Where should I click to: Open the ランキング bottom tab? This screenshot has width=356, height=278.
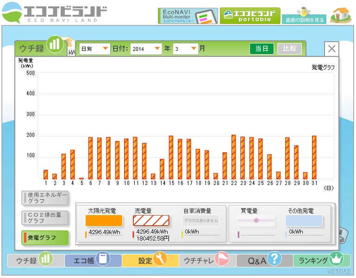click(x=322, y=260)
